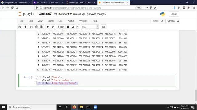Toggle the Firefox sidebar icon

(x=184, y=8)
